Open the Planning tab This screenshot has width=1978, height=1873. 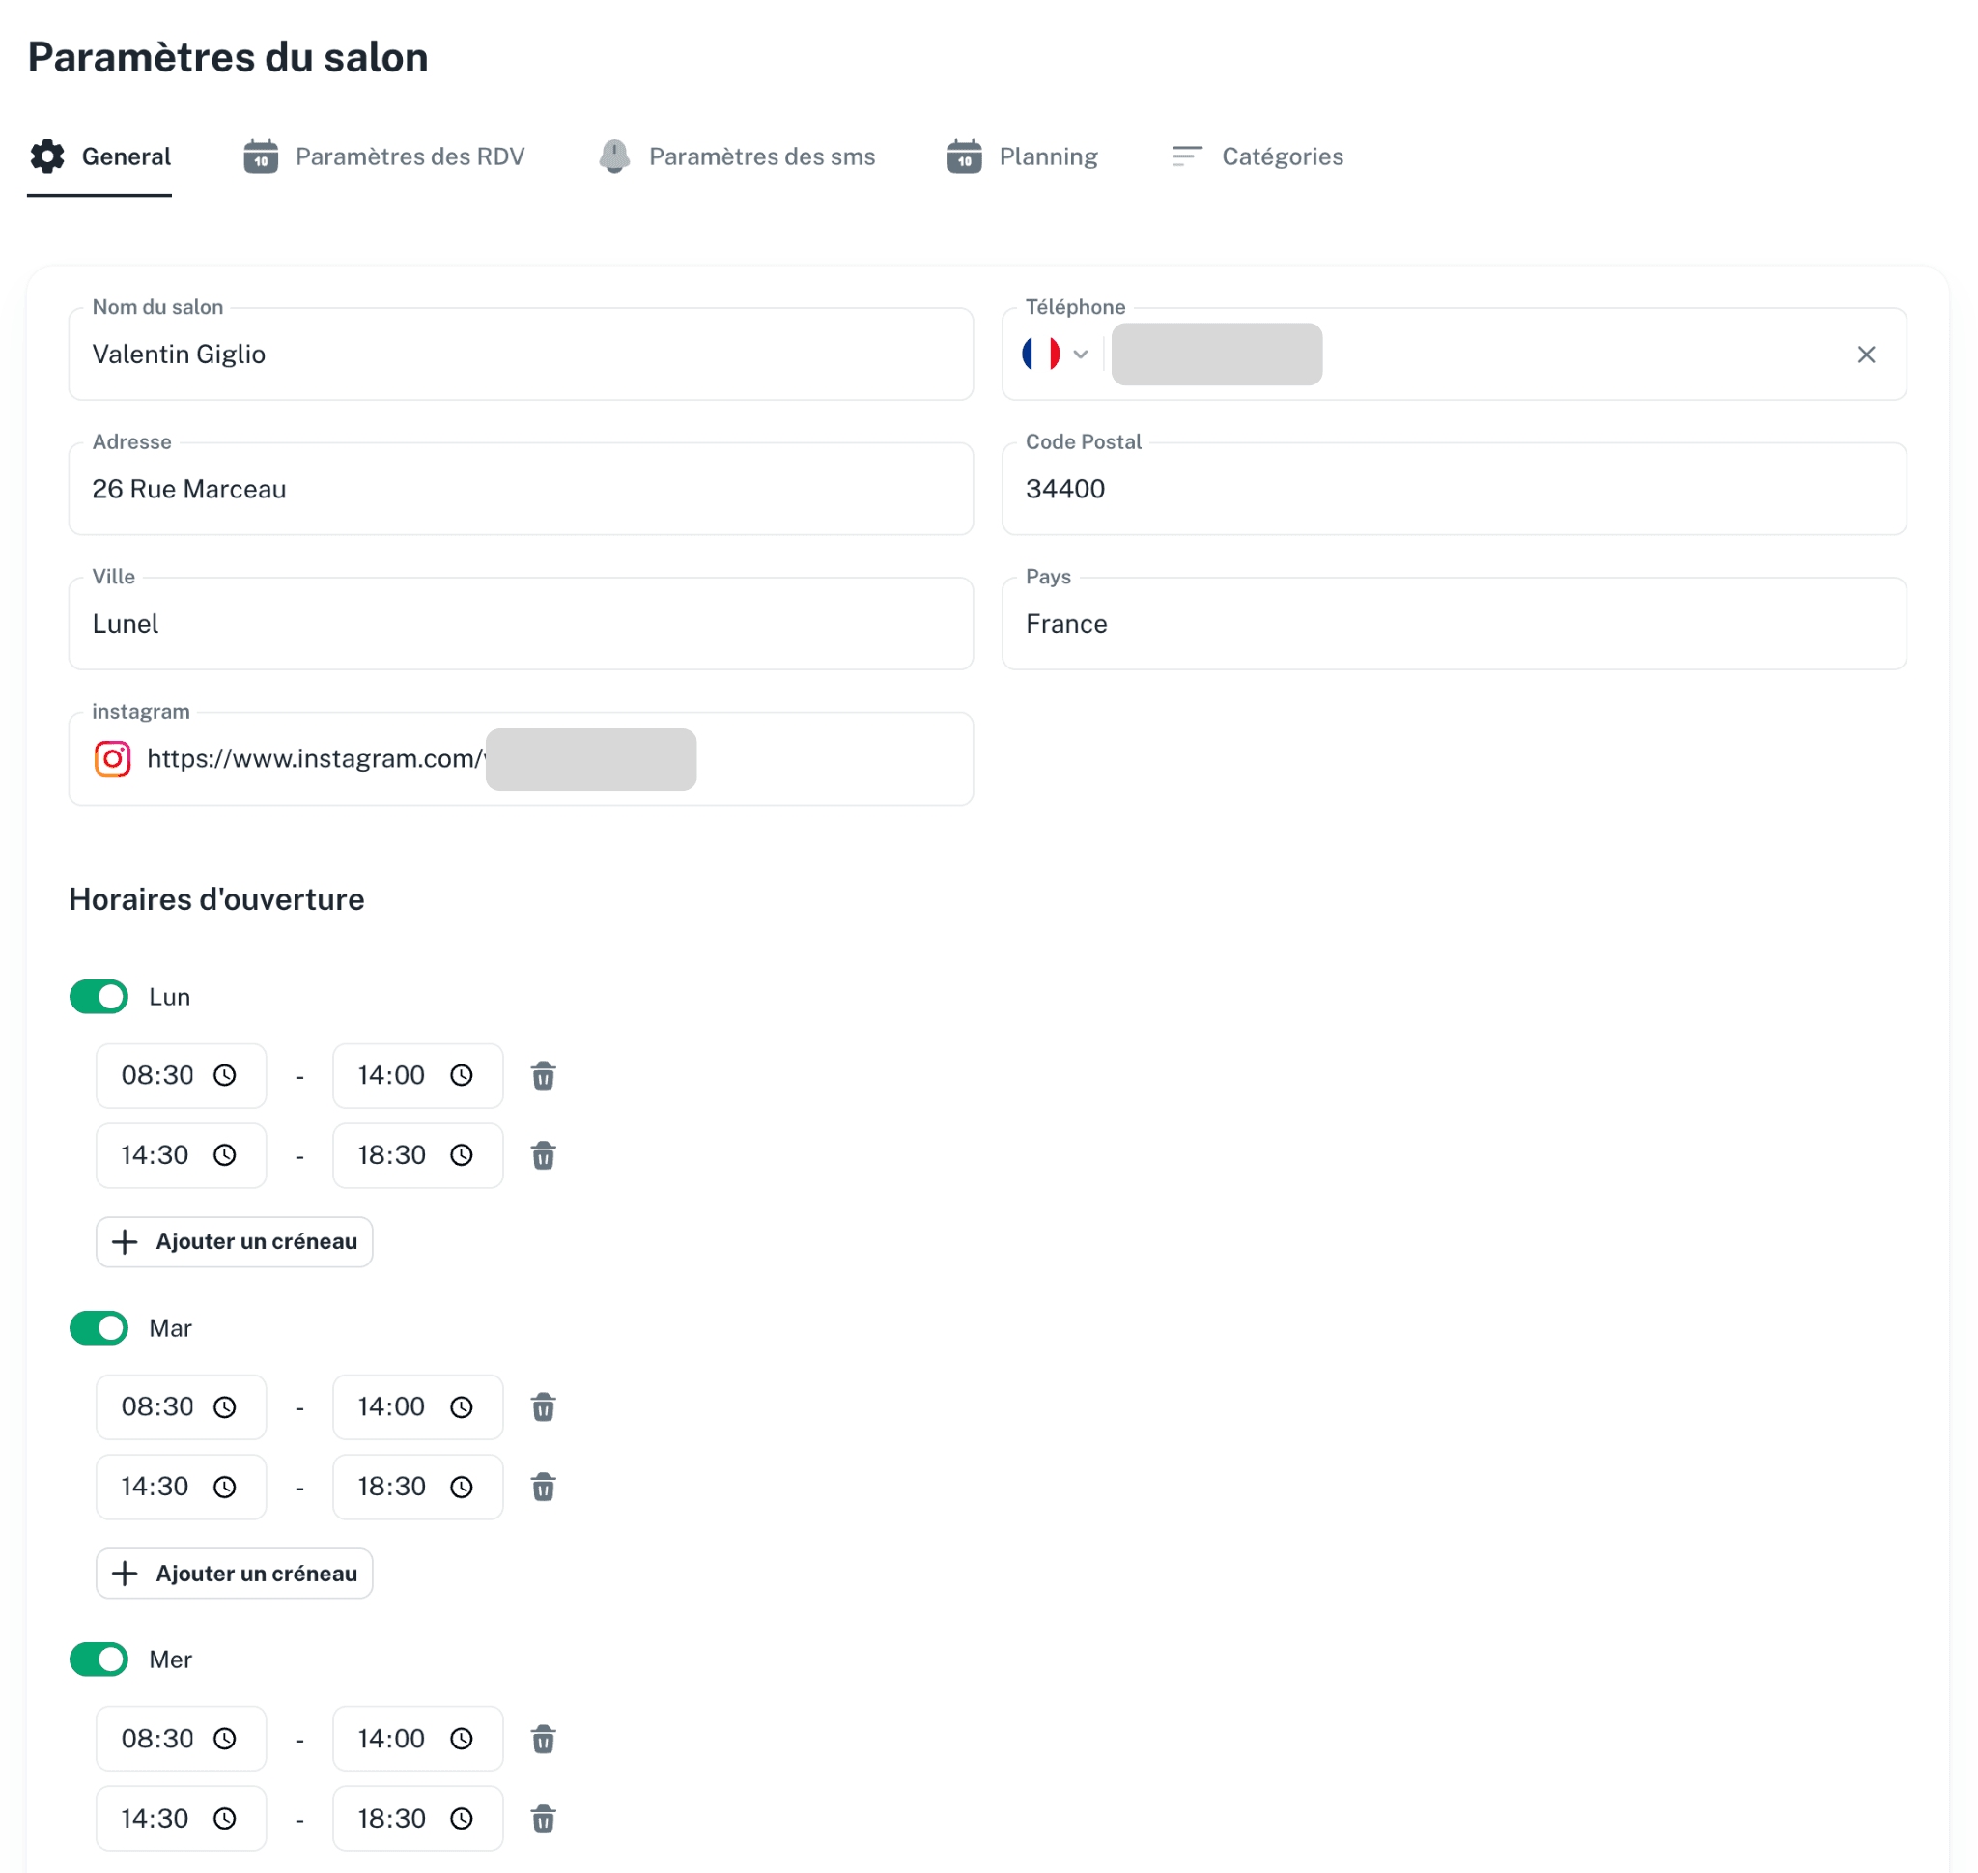1046,156
